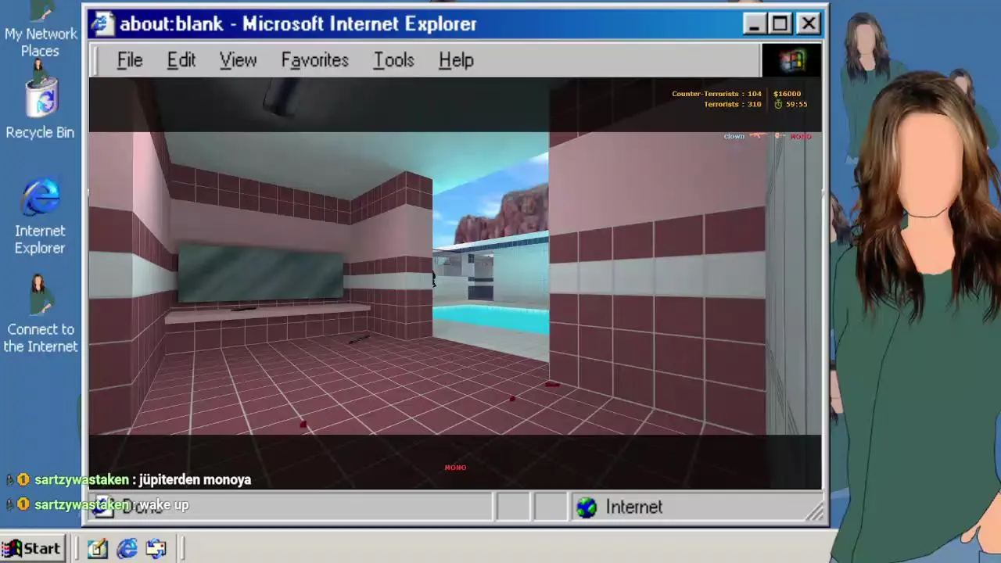The image size is (1001, 563).
Task: Click the Counter-Terrorists score text
Action: 716,94
